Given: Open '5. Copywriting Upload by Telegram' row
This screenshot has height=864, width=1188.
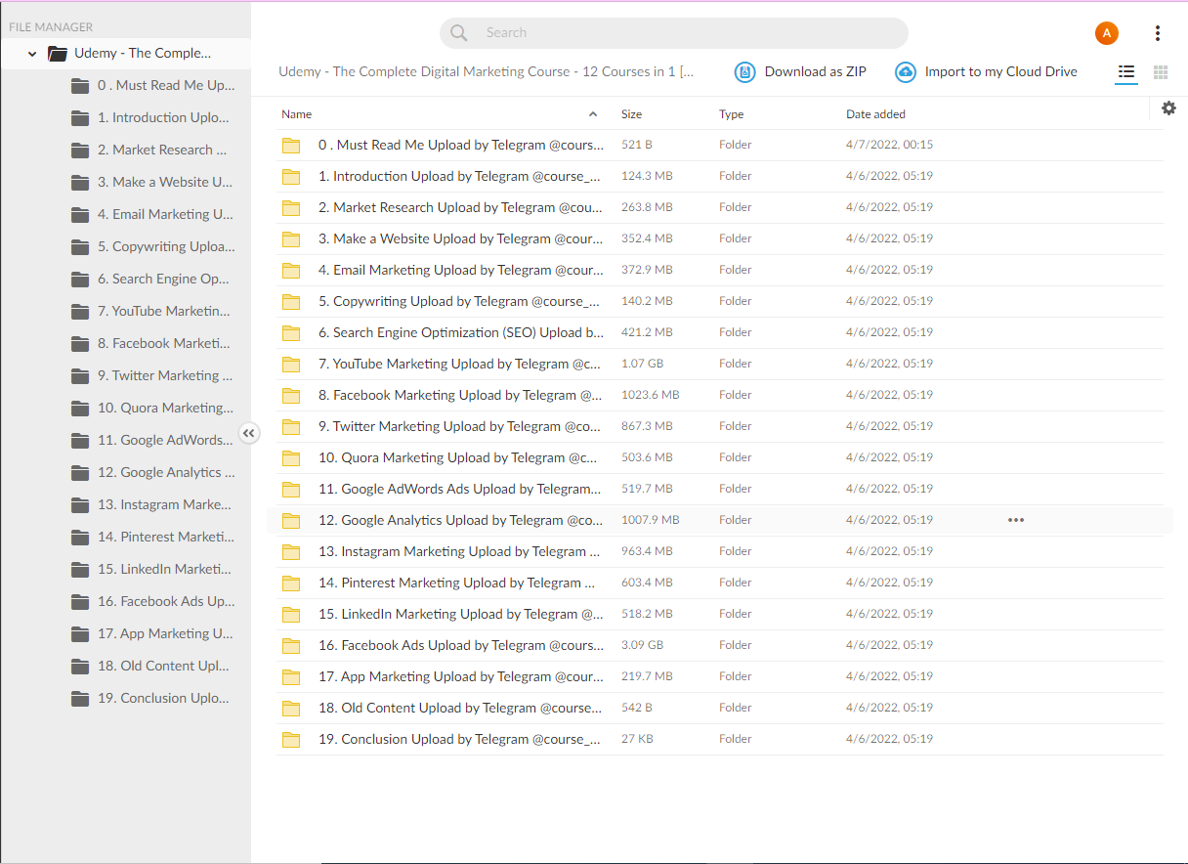Looking at the screenshot, I should tap(721, 302).
